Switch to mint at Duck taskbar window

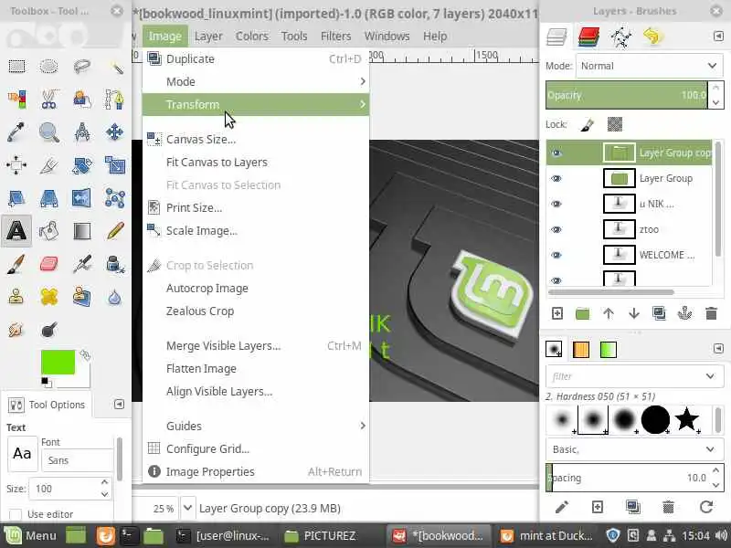[x=546, y=536]
